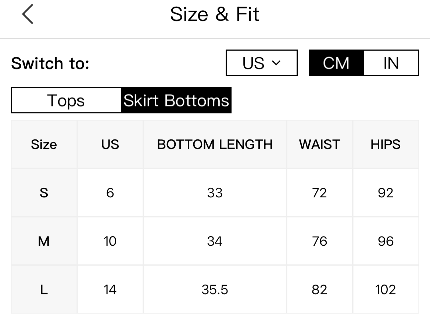
Task: Select the S size row label
Action: pyautogui.click(x=44, y=193)
